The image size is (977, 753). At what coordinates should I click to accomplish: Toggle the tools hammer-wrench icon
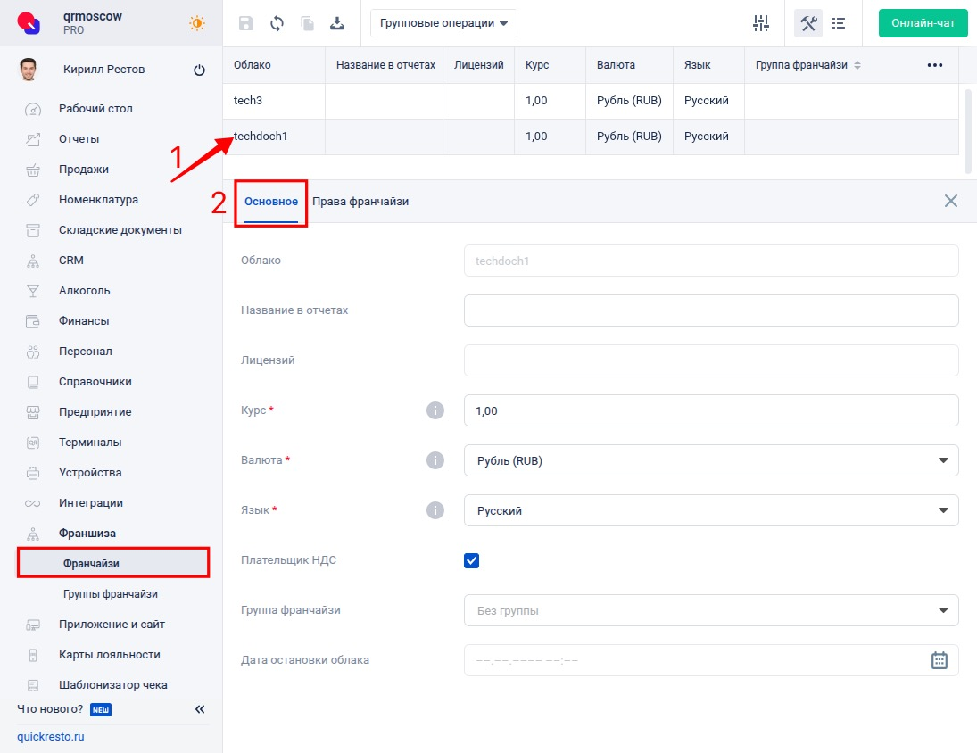[808, 23]
